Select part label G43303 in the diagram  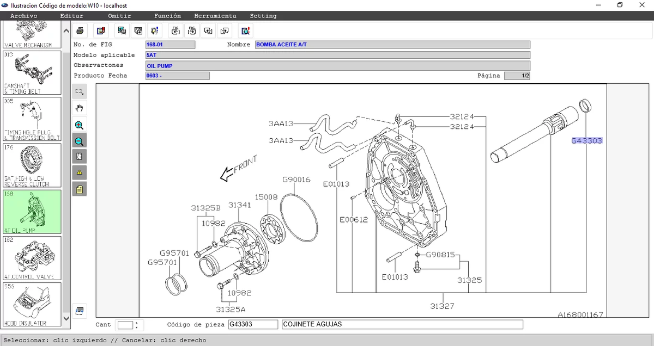click(x=586, y=141)
